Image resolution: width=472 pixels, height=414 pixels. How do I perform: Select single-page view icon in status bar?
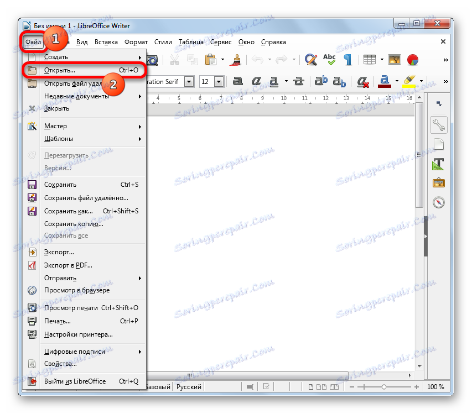[311, 387]
